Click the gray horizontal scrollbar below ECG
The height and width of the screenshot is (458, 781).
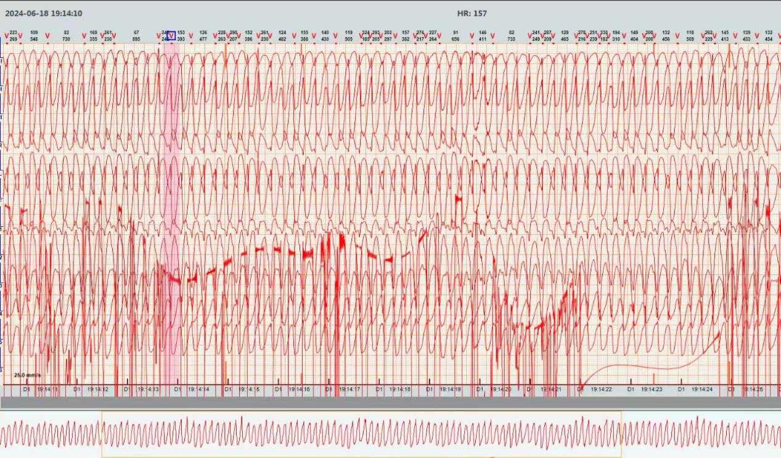[390, 402]
